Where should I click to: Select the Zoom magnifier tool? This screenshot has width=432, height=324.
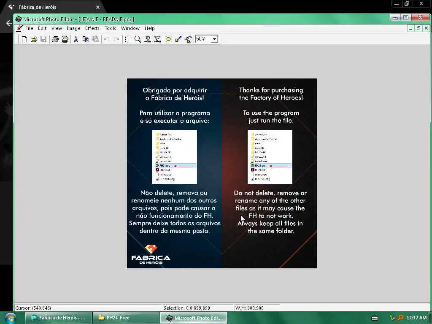(138, 39)
